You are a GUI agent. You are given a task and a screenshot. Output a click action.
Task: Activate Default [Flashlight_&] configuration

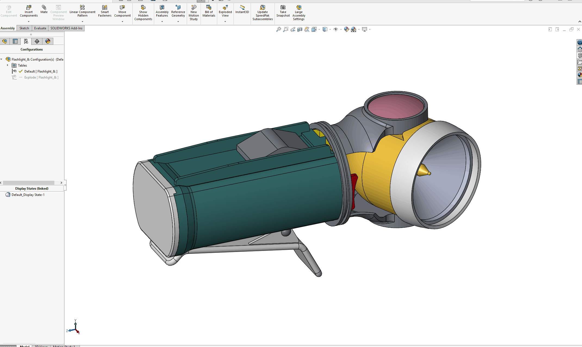[41, 71]
